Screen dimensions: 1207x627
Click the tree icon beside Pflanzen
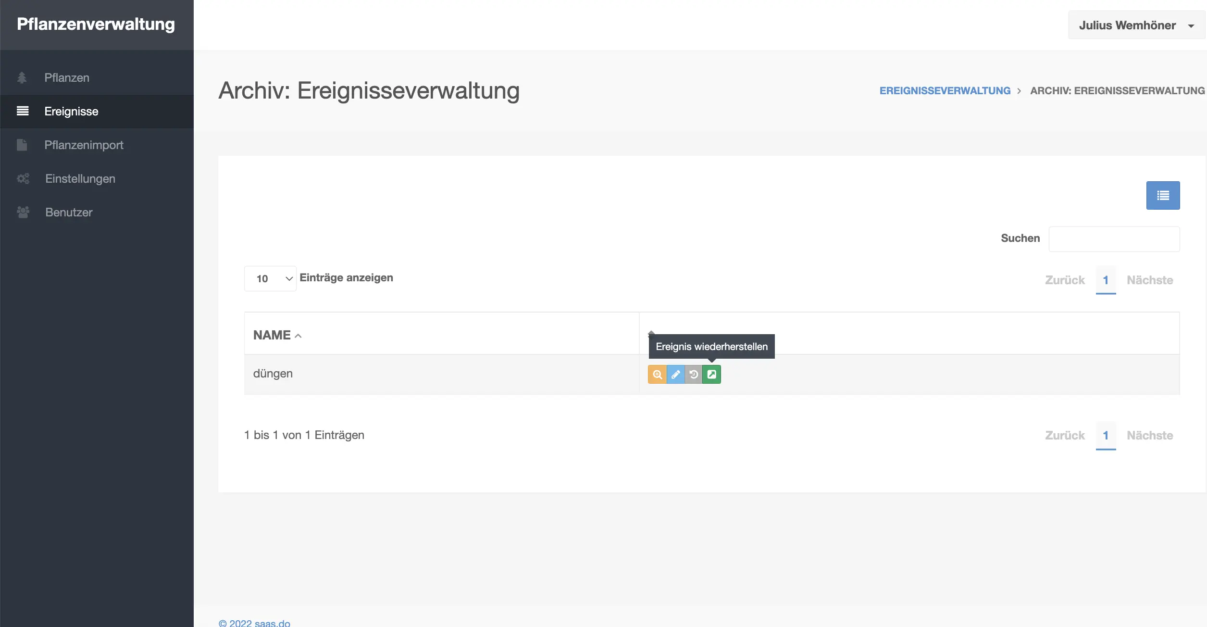pos(22,78)
